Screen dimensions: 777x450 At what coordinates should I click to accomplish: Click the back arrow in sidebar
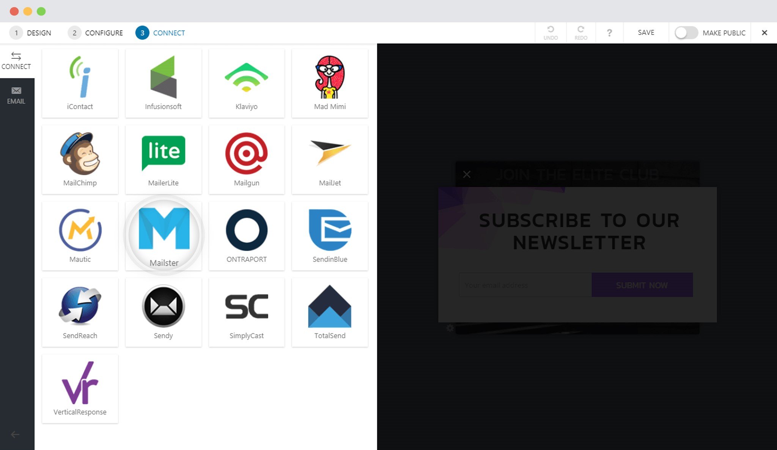point(15,434)
